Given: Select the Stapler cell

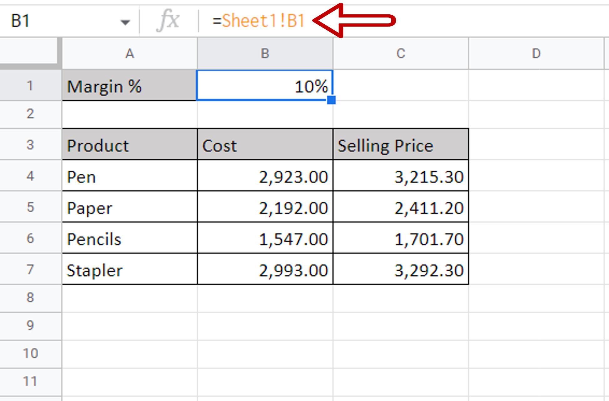Looking at the screenshot, I should coord(130,269).
